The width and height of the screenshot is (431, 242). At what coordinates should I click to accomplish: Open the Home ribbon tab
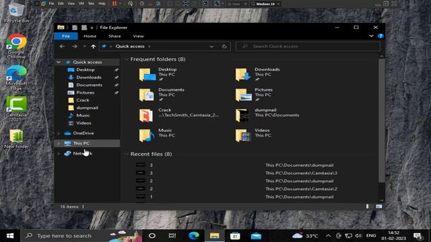(90, 36)
